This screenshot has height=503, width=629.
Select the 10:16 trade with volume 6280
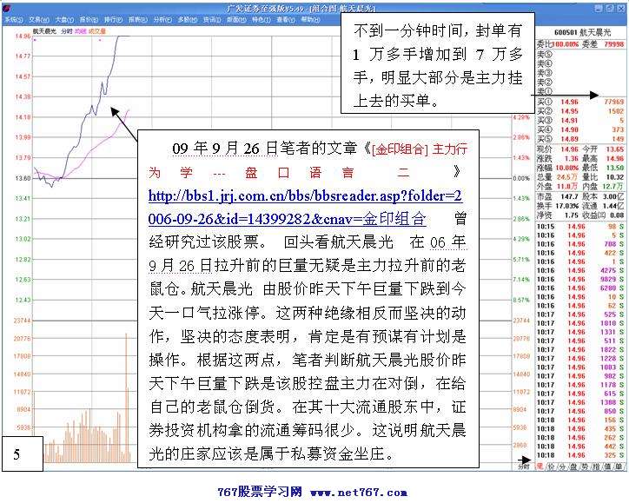tap(580, 288)
